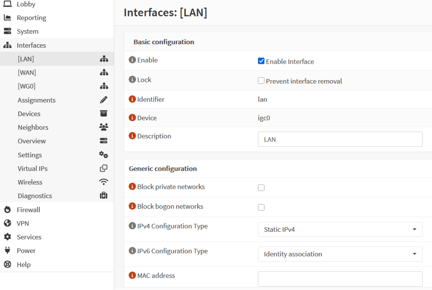
Task: Open the IPv6 Configuration Type dropdown
Action: tap(340, 254)
